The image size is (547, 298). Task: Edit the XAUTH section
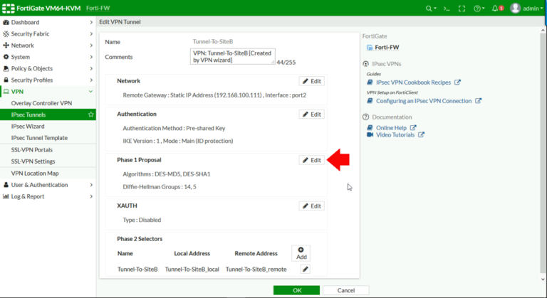[311, 206]
